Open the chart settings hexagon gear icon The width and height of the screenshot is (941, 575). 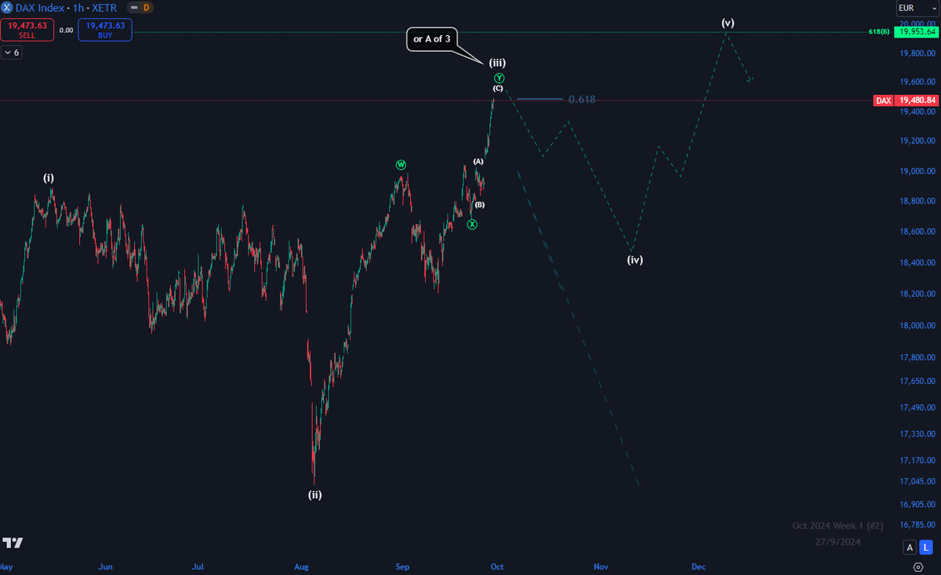coord(917,566)
